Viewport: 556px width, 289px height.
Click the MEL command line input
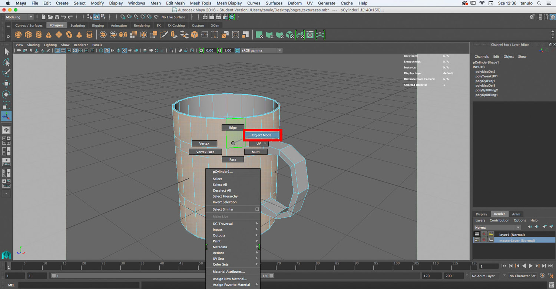(78, 285)
